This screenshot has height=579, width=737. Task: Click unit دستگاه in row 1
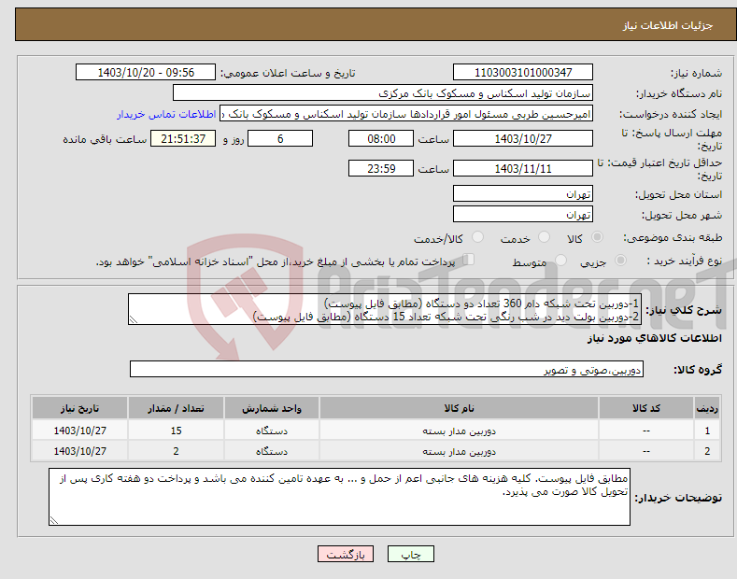(271, 431)
